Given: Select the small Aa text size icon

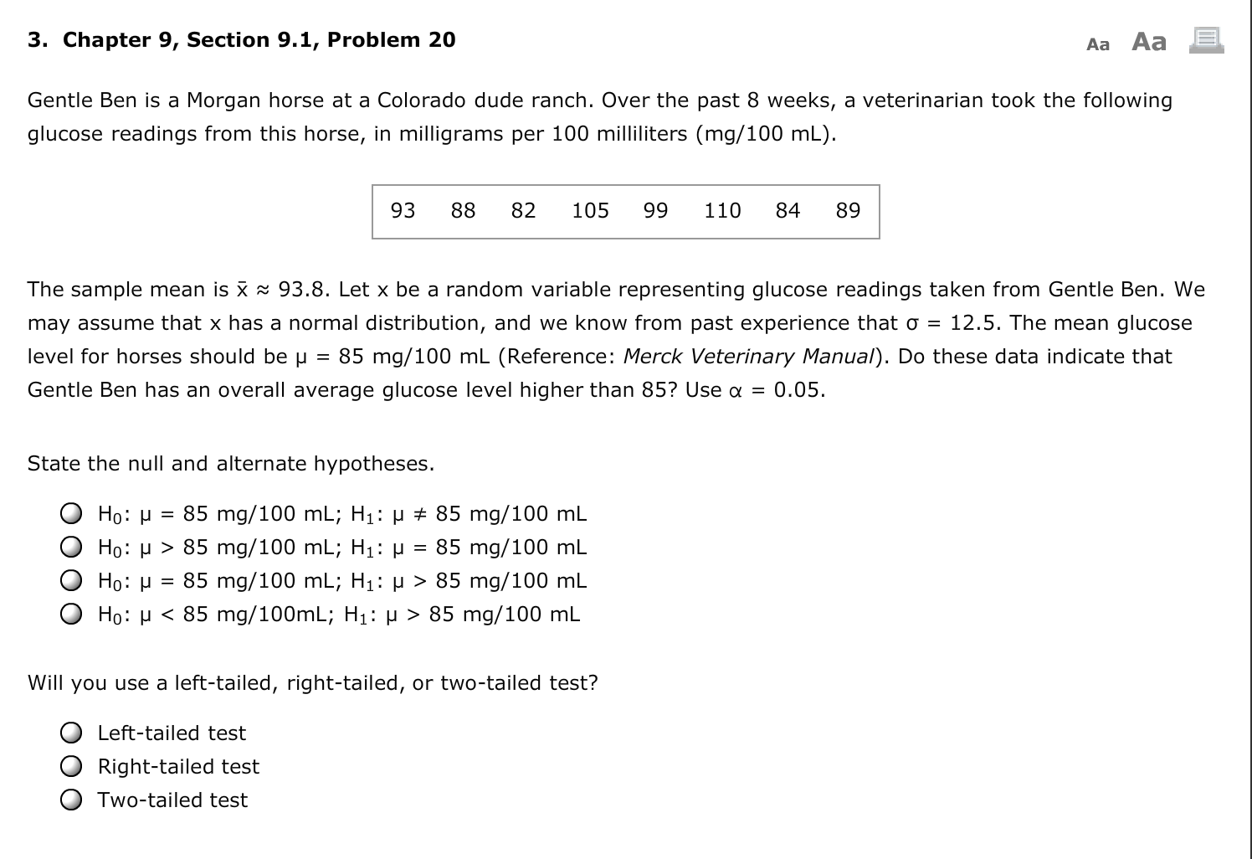Looking at the screenshot, I should click(x=1098, y=44).
